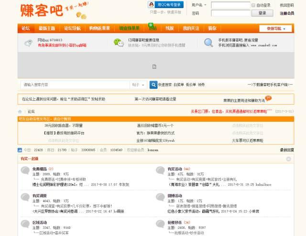Viewport: 306px width, 236px height.
Task: Focus the password input field
Action: click(230, 13)
